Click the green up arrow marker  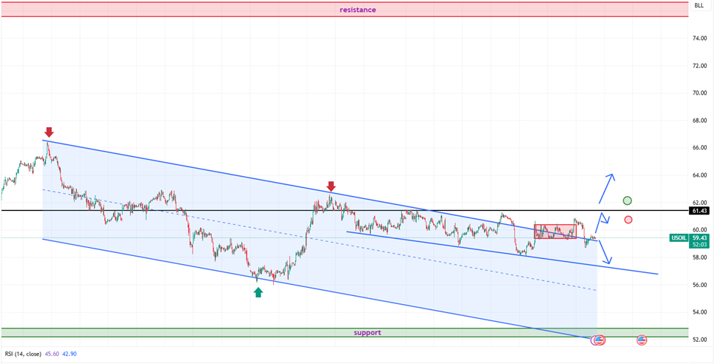coord(258,292)
